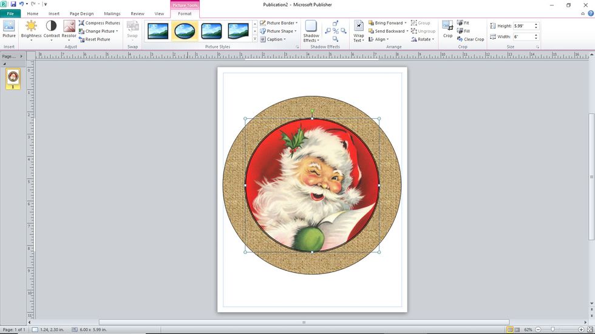Screen dimensions: 595x334
Task: Click Clear Crop
Action: click(471, 39)
